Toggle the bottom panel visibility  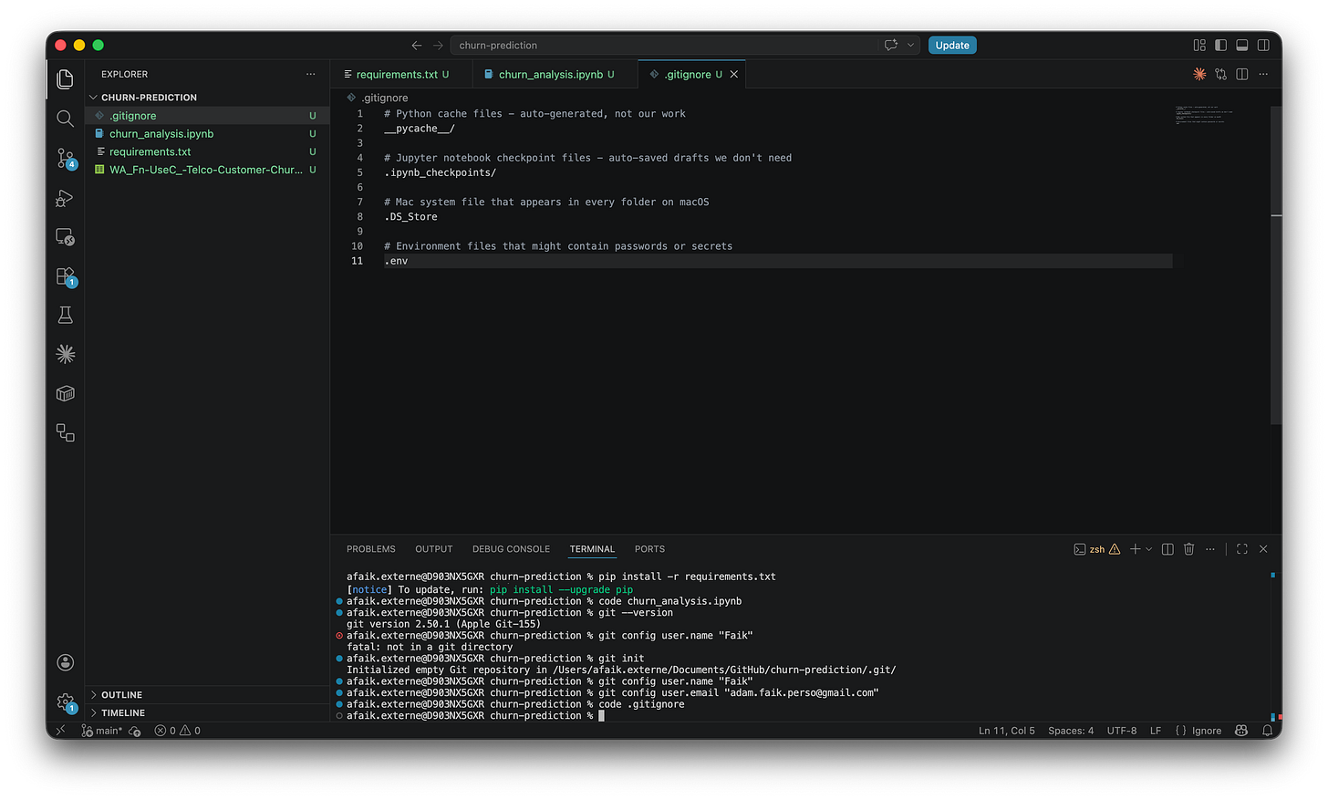(1241, 45)
